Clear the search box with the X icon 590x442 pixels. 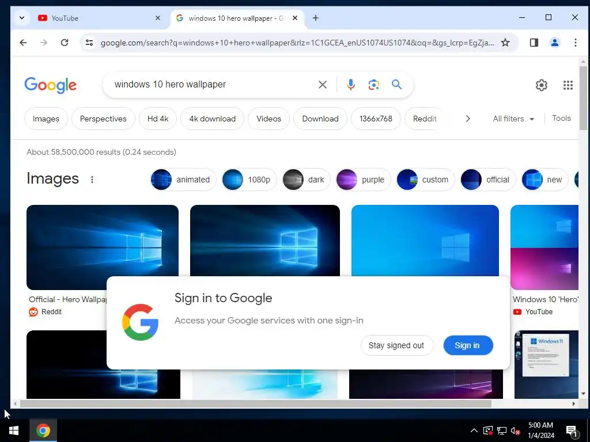click(x=323, y=85)
